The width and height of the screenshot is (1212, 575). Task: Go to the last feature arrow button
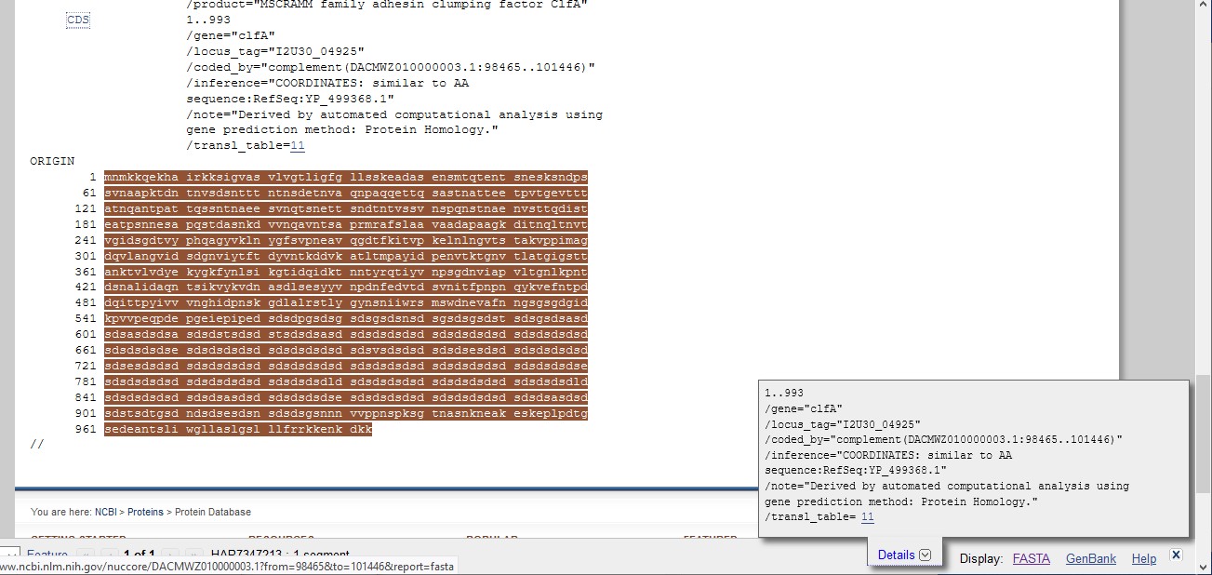(194, 555)
